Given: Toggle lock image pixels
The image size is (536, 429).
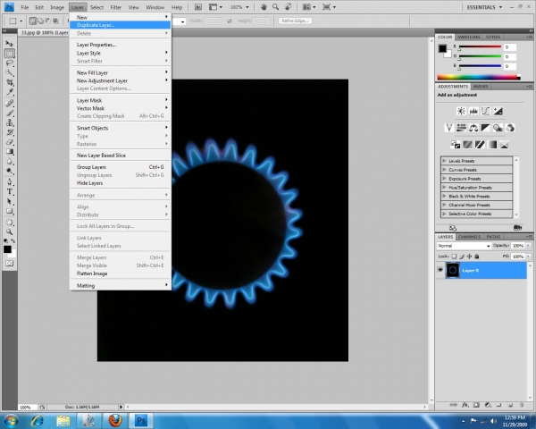Looking at the screenshot, I should 462,257.
